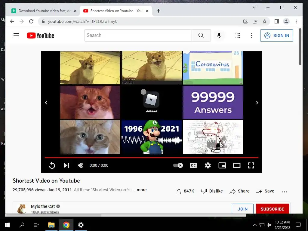
Task: Search with voice microphone icon
Action: (219, 35)
